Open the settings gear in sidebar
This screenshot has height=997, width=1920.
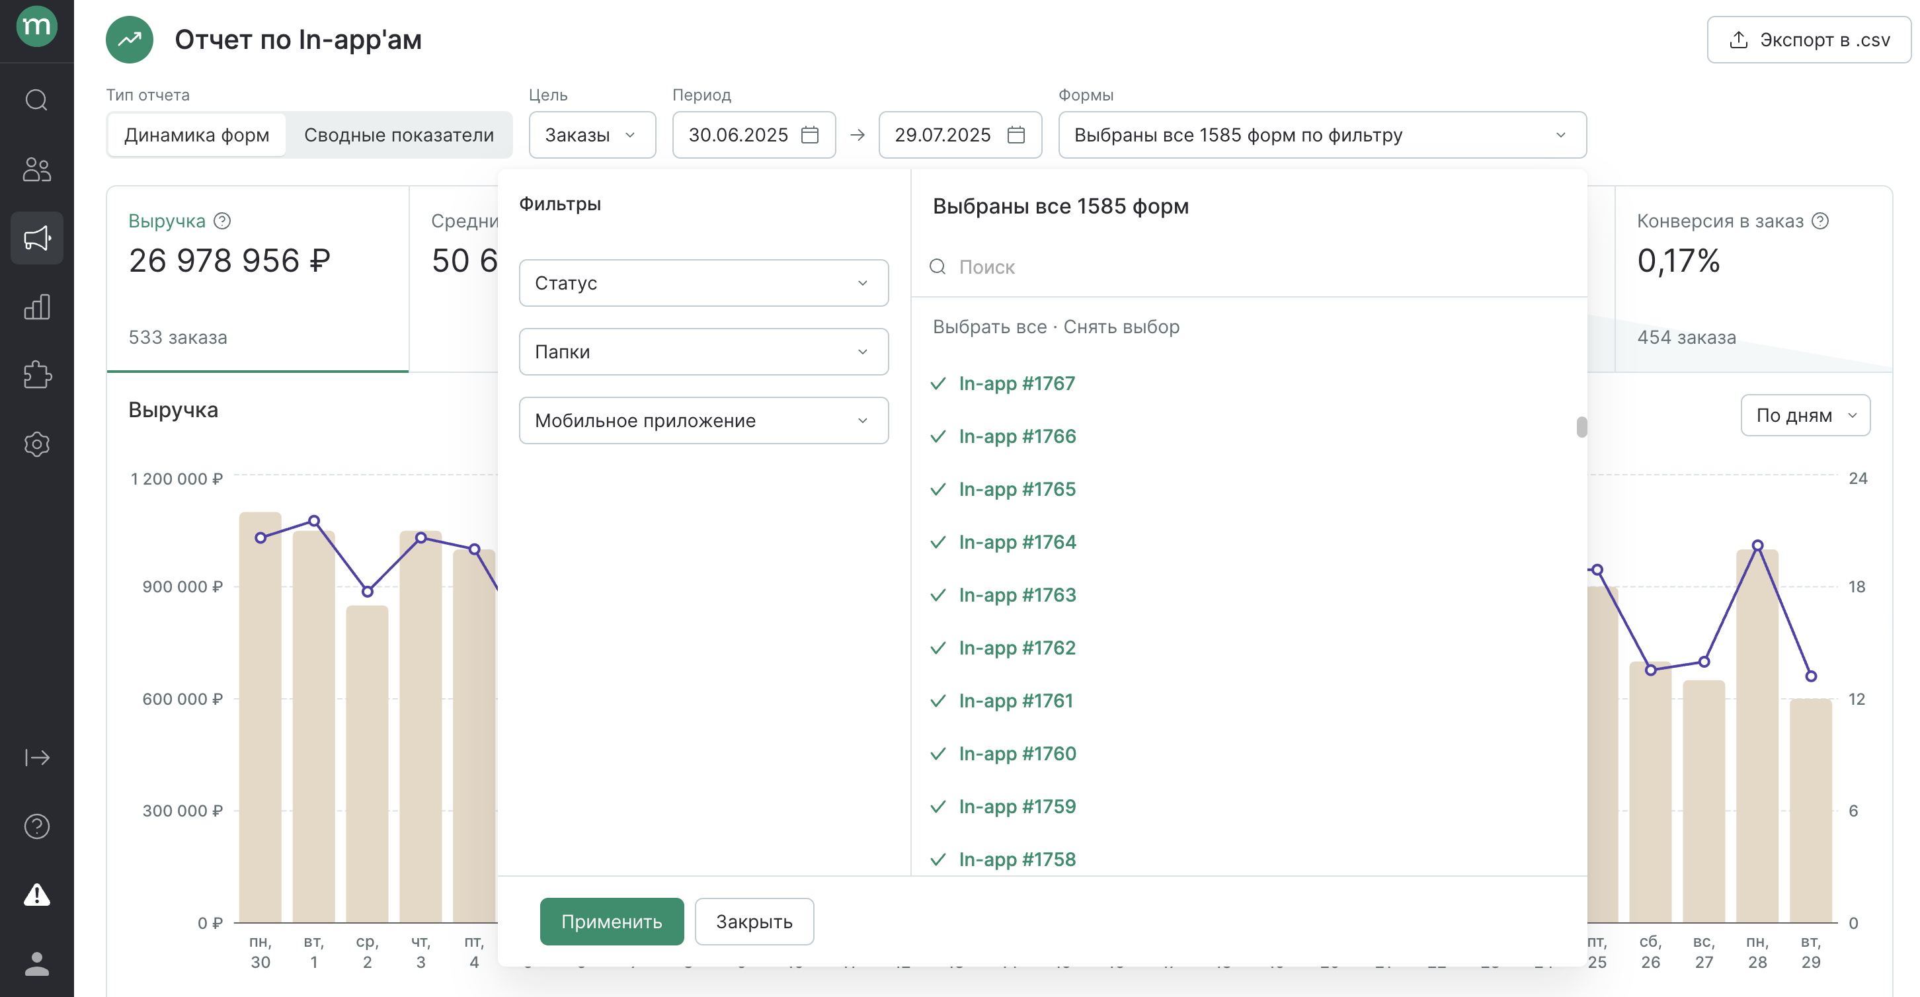tap(36, 444)
